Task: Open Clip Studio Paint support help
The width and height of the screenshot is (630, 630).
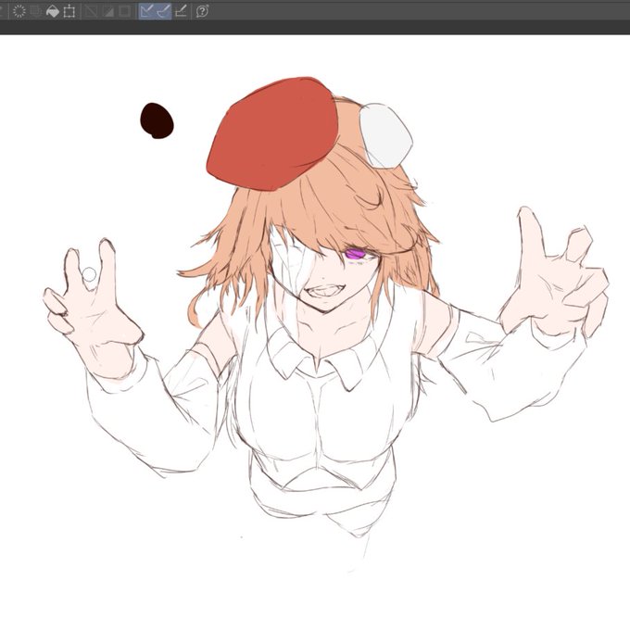Action: click(202, 11)
